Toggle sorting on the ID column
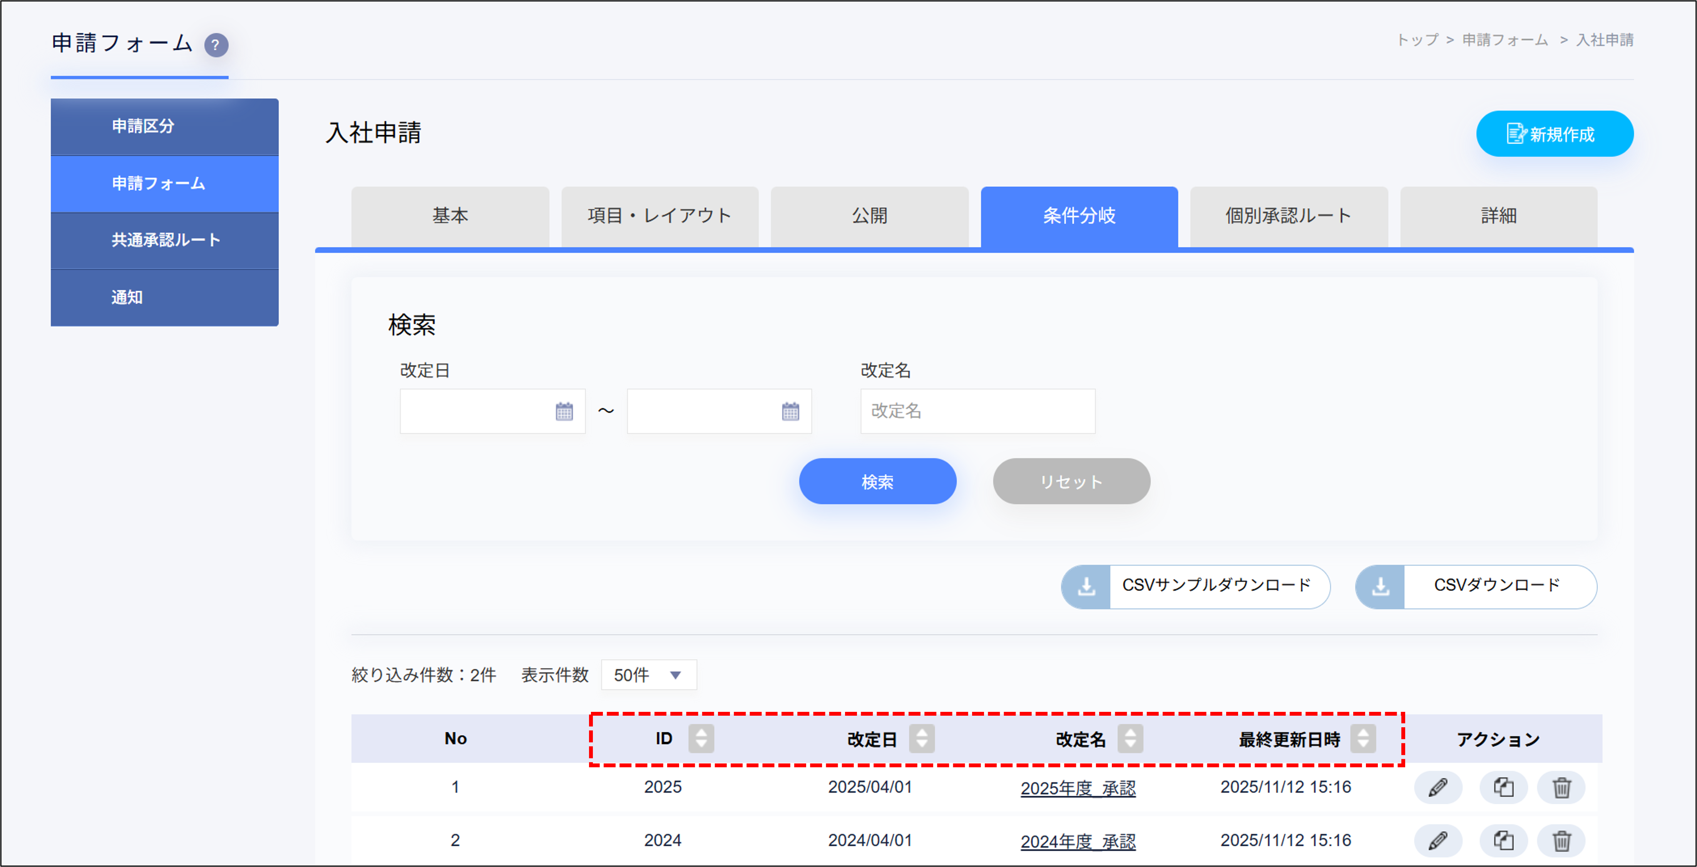1697x867 pixels. point(700,738)
